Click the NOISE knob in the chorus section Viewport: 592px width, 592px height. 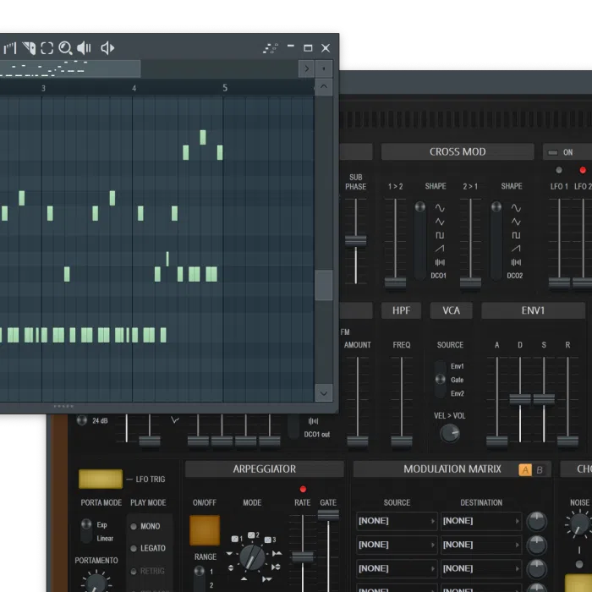pyautogui.click(x=578, y=524)
